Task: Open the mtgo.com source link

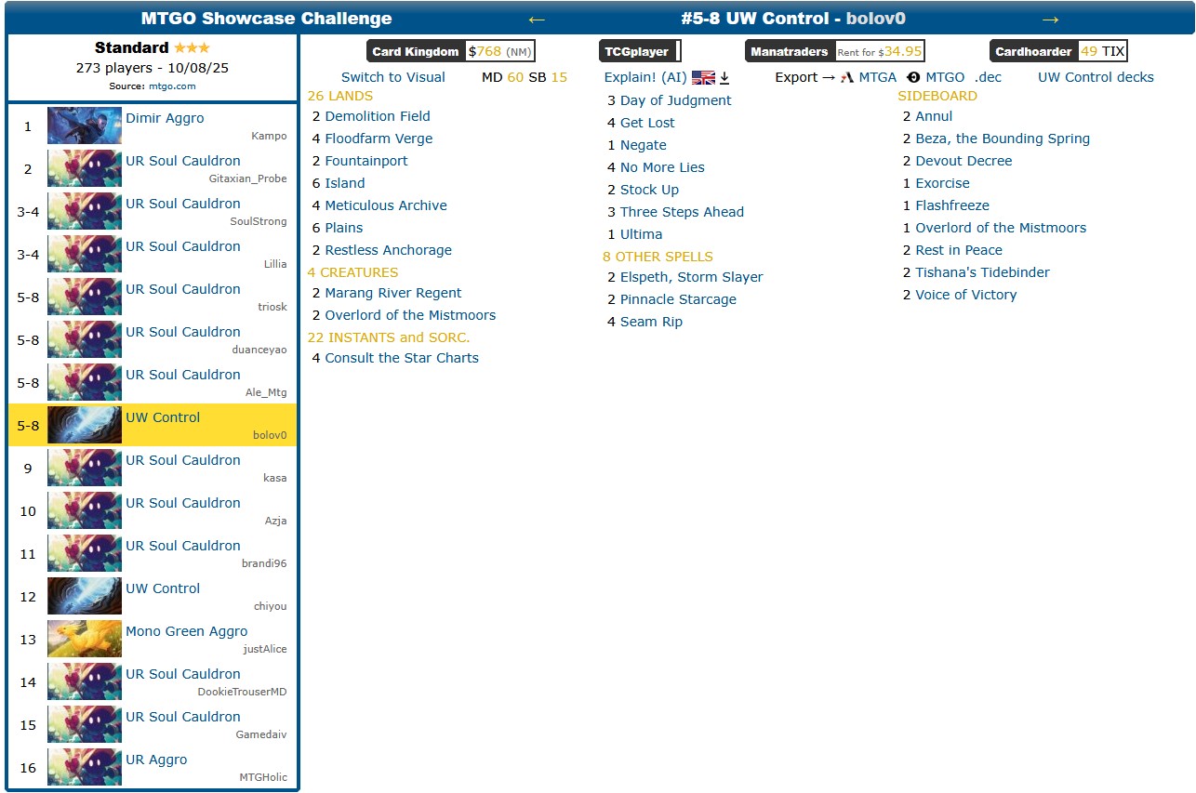Action: [x=172, y=86]
